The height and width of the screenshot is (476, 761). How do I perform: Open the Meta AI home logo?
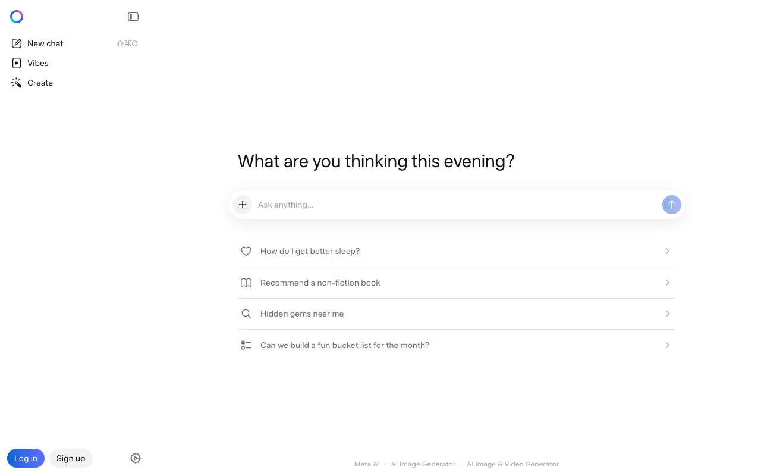tap(16, 16)
